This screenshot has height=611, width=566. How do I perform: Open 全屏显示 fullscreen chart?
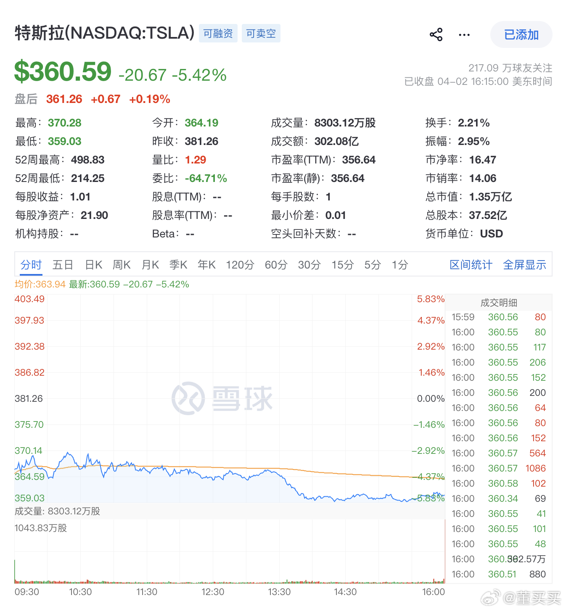(525, 265)
